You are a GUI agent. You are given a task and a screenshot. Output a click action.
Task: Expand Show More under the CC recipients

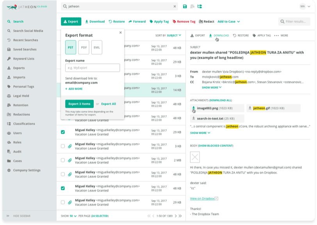click(212, 88)
